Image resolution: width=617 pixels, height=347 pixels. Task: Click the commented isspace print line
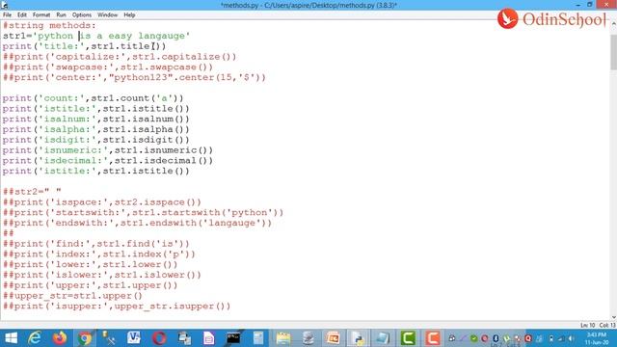[102, 202]
